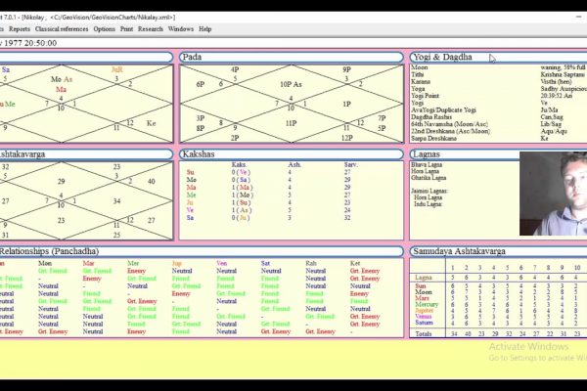
Task: Open the Reports menu
Action: [x=20, y=29]
